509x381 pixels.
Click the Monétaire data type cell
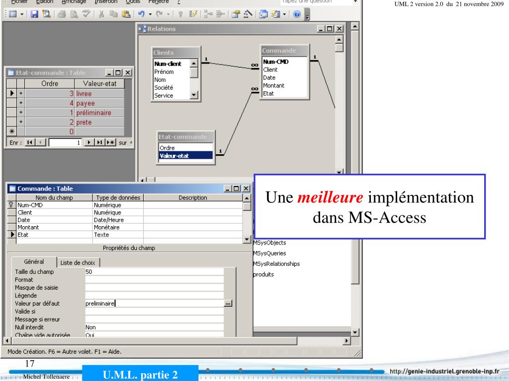(118, 227)
